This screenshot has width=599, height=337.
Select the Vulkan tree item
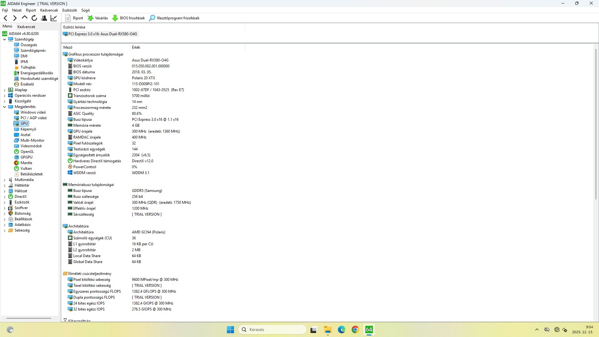(26, 168)
